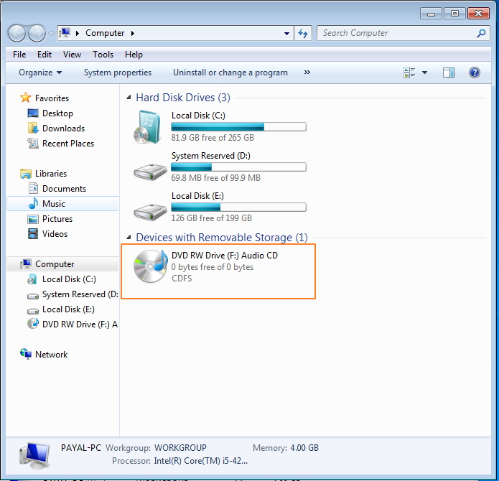499x481 pixels.
Task: Open the DVD RW Drive (F:) Audio CD icon
Action: (150, 266)
